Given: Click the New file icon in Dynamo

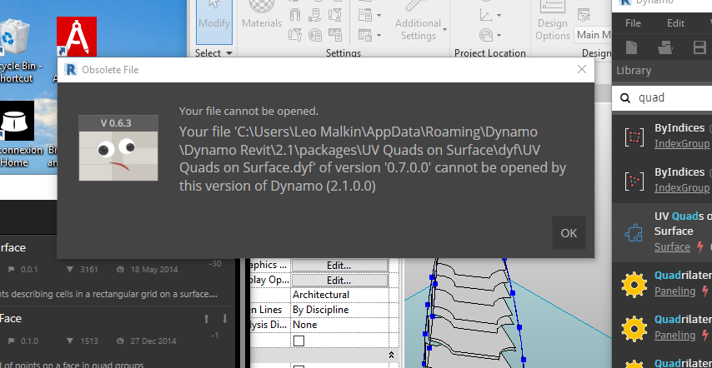Looking at the screenshot, I should click(x=632, y=47).
